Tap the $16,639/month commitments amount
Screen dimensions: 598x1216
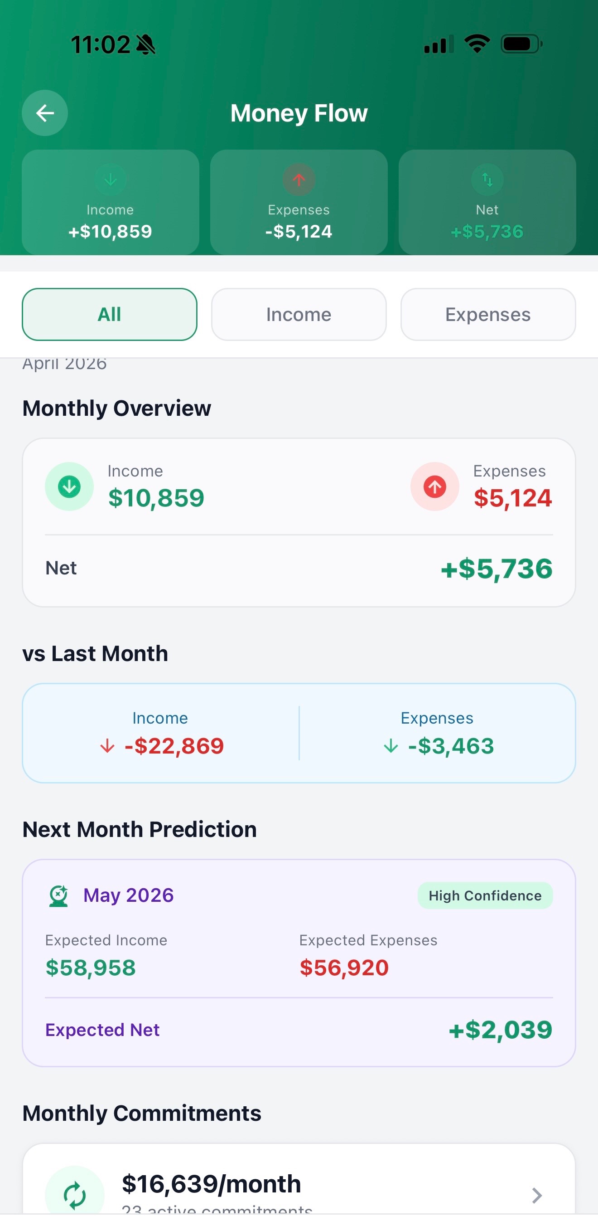click(x=211, y=1184)
